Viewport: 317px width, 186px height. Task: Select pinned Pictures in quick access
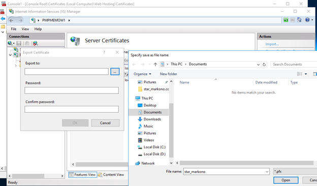(150, 82)
